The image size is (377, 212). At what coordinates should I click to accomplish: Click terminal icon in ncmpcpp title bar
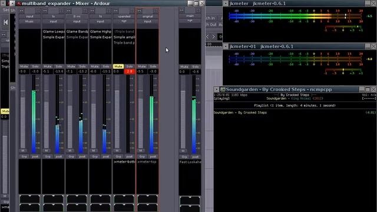[x=223, y=90]
